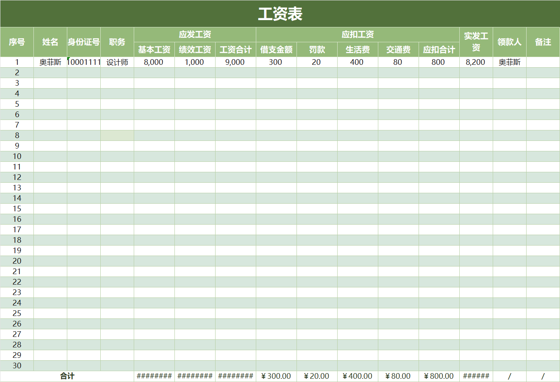Select the 序号 column header
The width and height of the screenshot is (560, 382).
click(17, 42)
